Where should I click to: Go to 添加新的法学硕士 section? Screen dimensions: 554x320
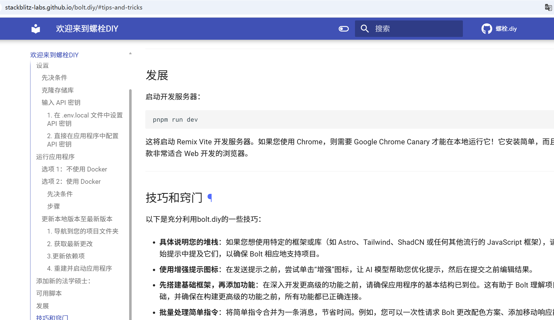pyautogui.click(x=63, y=281)
